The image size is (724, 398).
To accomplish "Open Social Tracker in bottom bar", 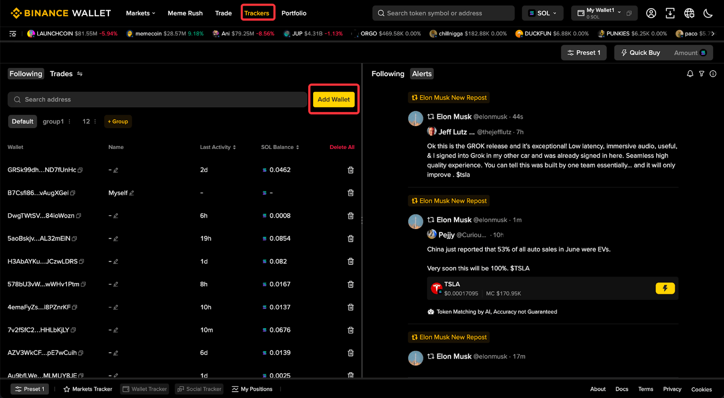I will coord(199,389).
